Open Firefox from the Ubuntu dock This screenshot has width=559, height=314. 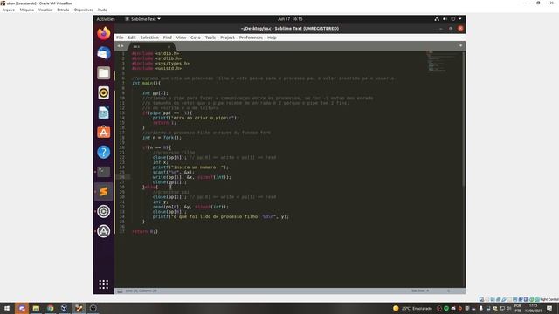(x=104, y=33)
